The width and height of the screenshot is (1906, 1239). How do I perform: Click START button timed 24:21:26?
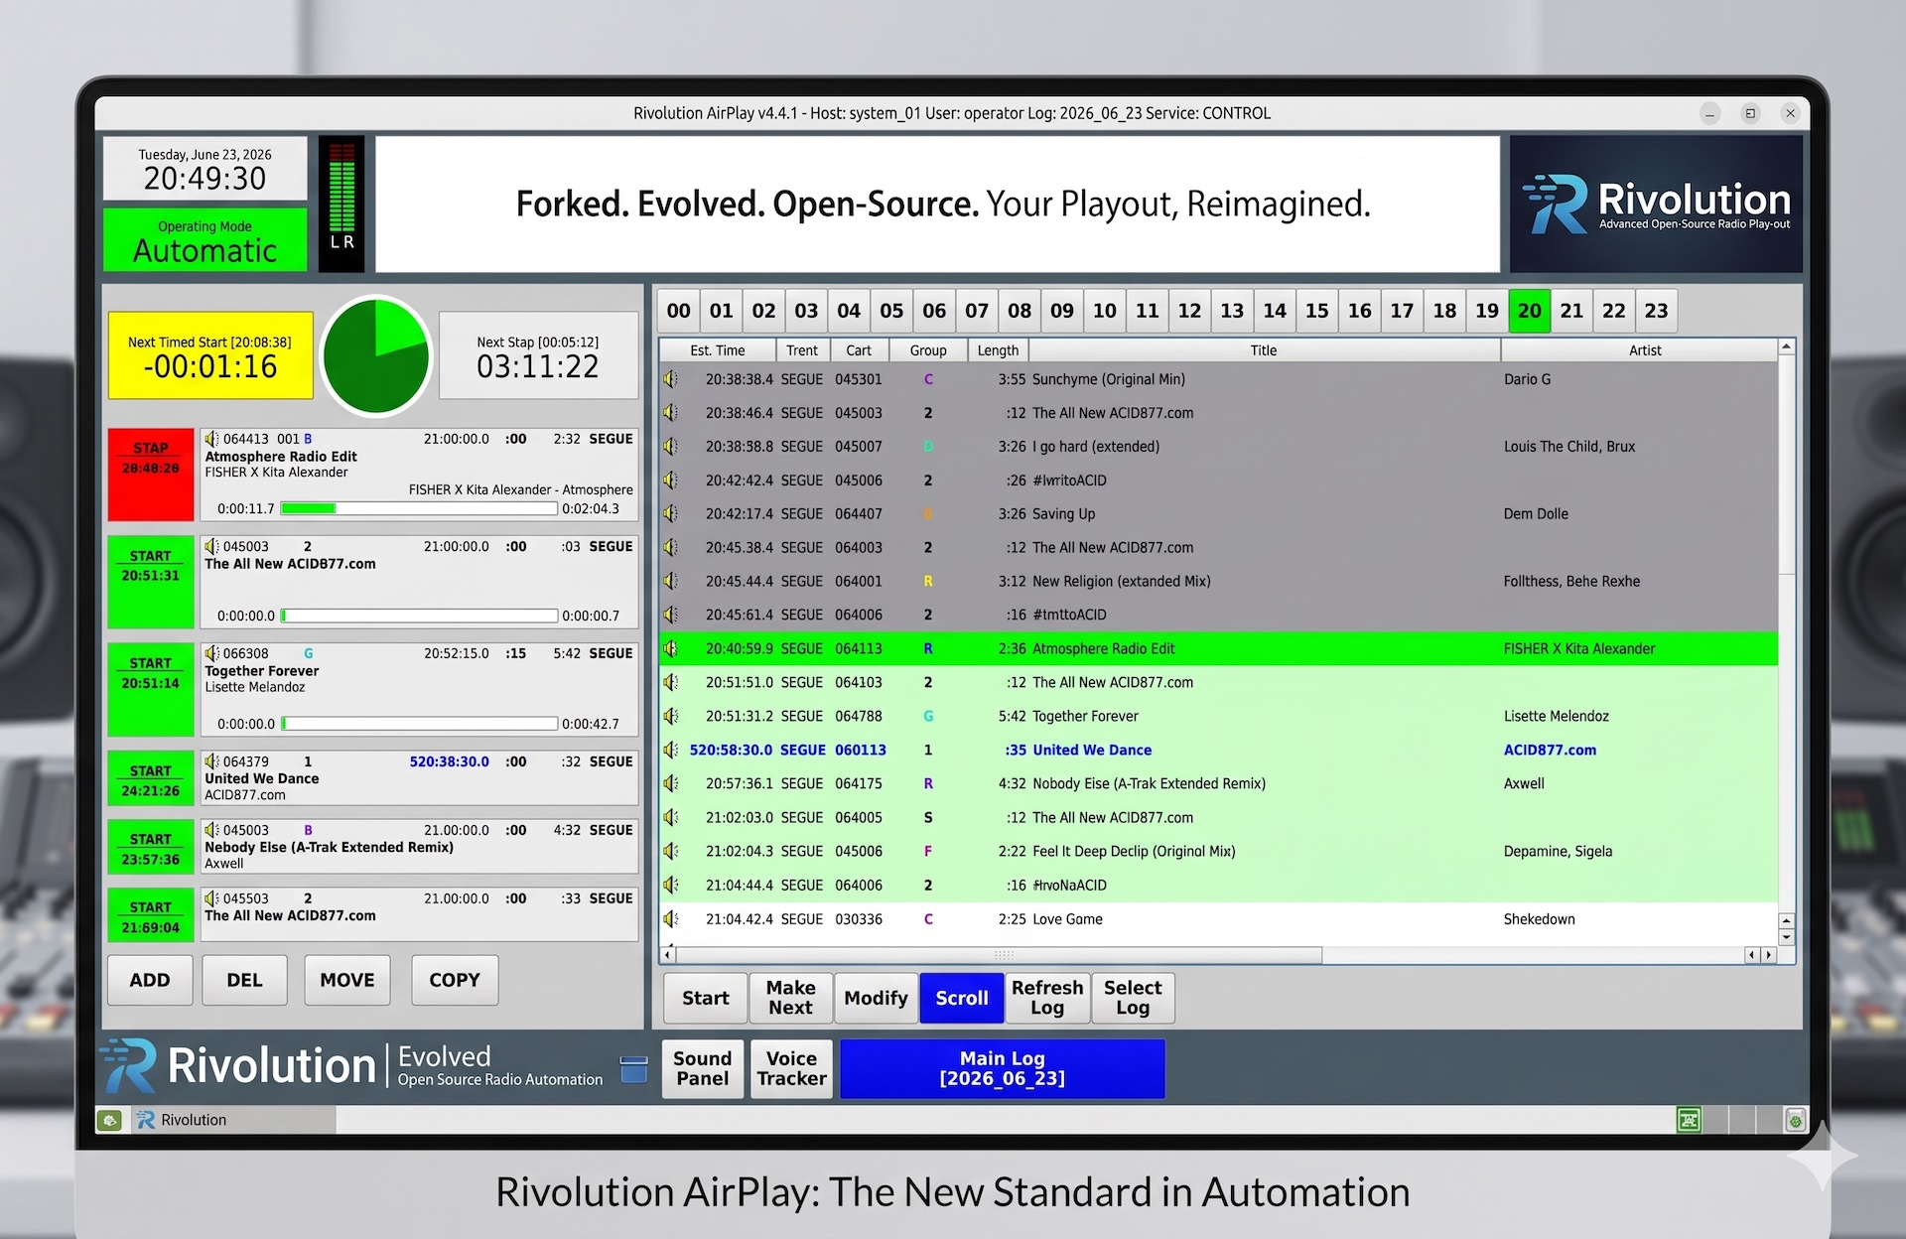click(x=151, y=778)
